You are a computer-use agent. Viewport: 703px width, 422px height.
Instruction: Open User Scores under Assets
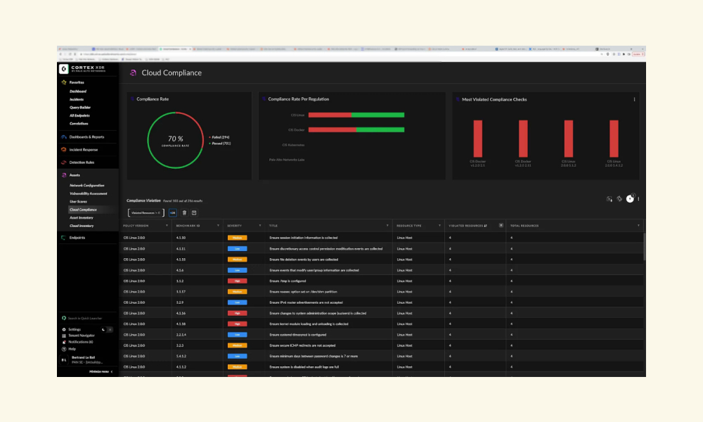pos(79,202)
